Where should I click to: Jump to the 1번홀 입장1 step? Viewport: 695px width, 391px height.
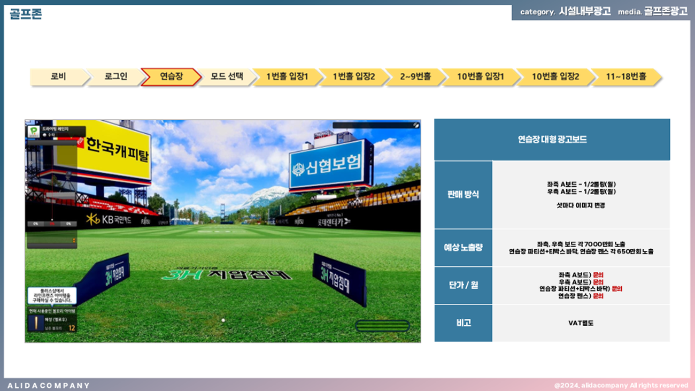tap(287, 76)
